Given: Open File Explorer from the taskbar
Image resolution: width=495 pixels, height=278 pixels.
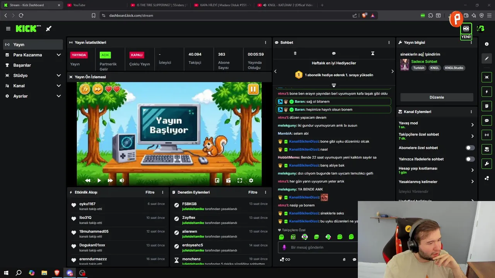Looking at the screenshot, I should point(44,273).
